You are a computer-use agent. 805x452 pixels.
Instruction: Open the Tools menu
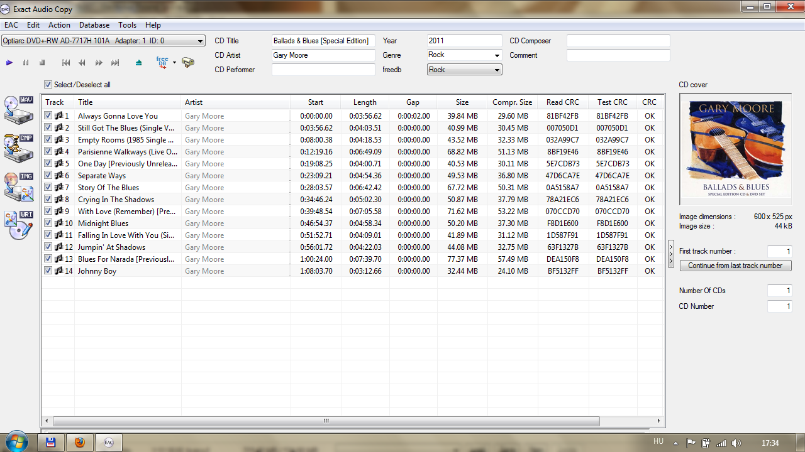(128, 25)
